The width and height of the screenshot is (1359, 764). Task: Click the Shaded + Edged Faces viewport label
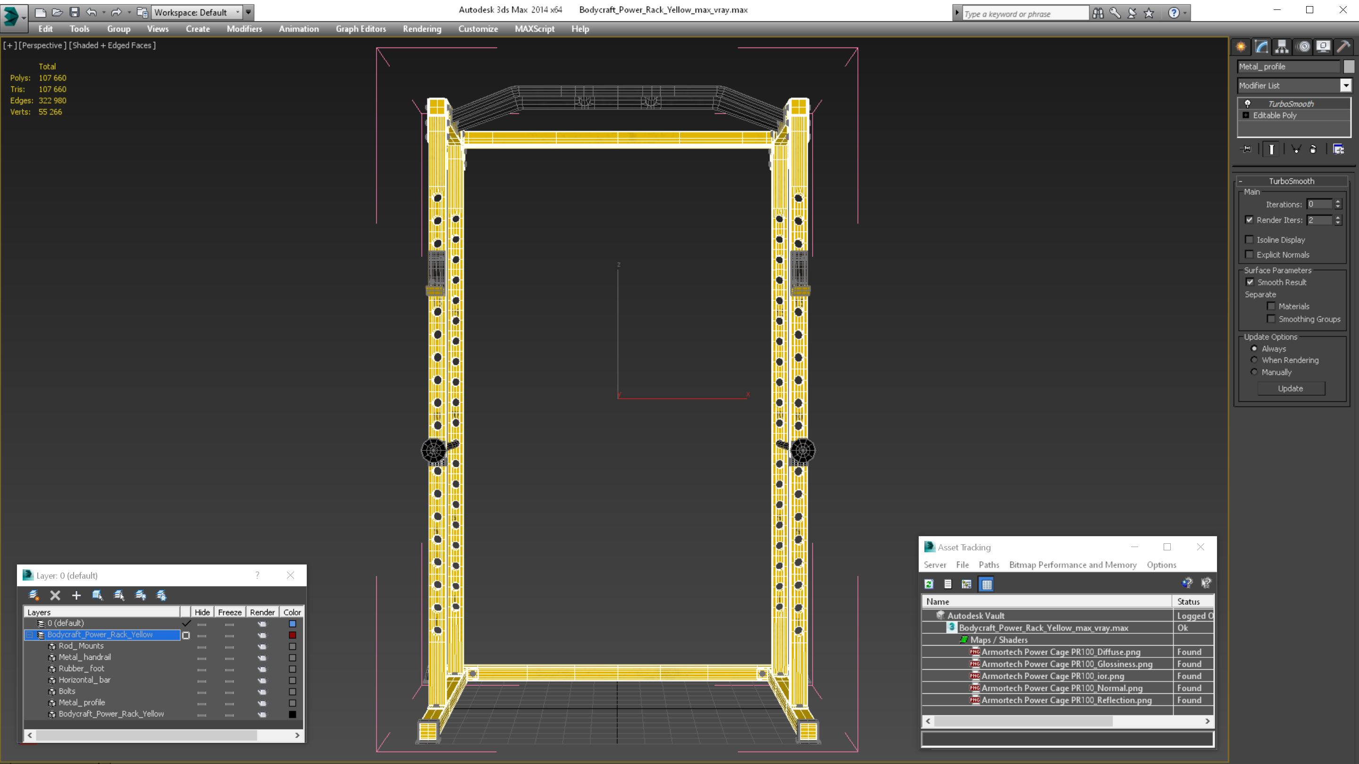(112, 45)
